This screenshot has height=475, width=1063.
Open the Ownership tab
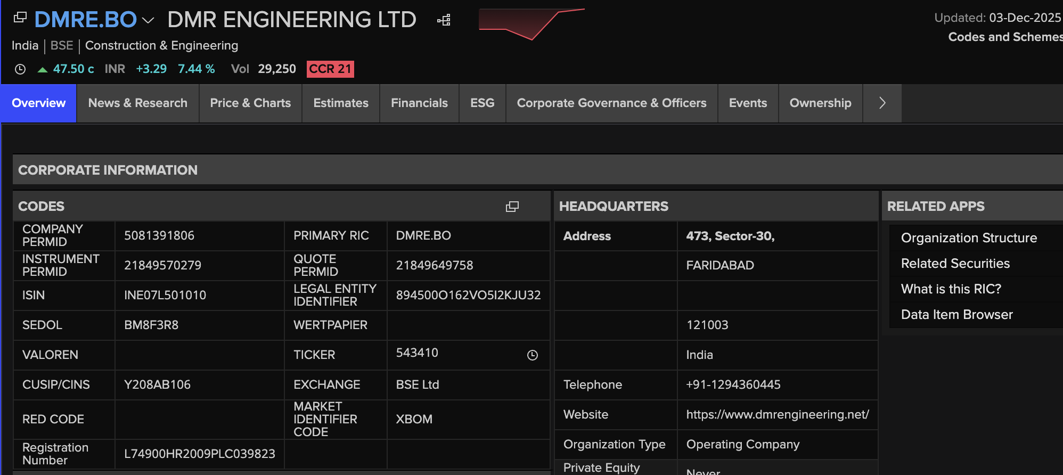(821, 103)
